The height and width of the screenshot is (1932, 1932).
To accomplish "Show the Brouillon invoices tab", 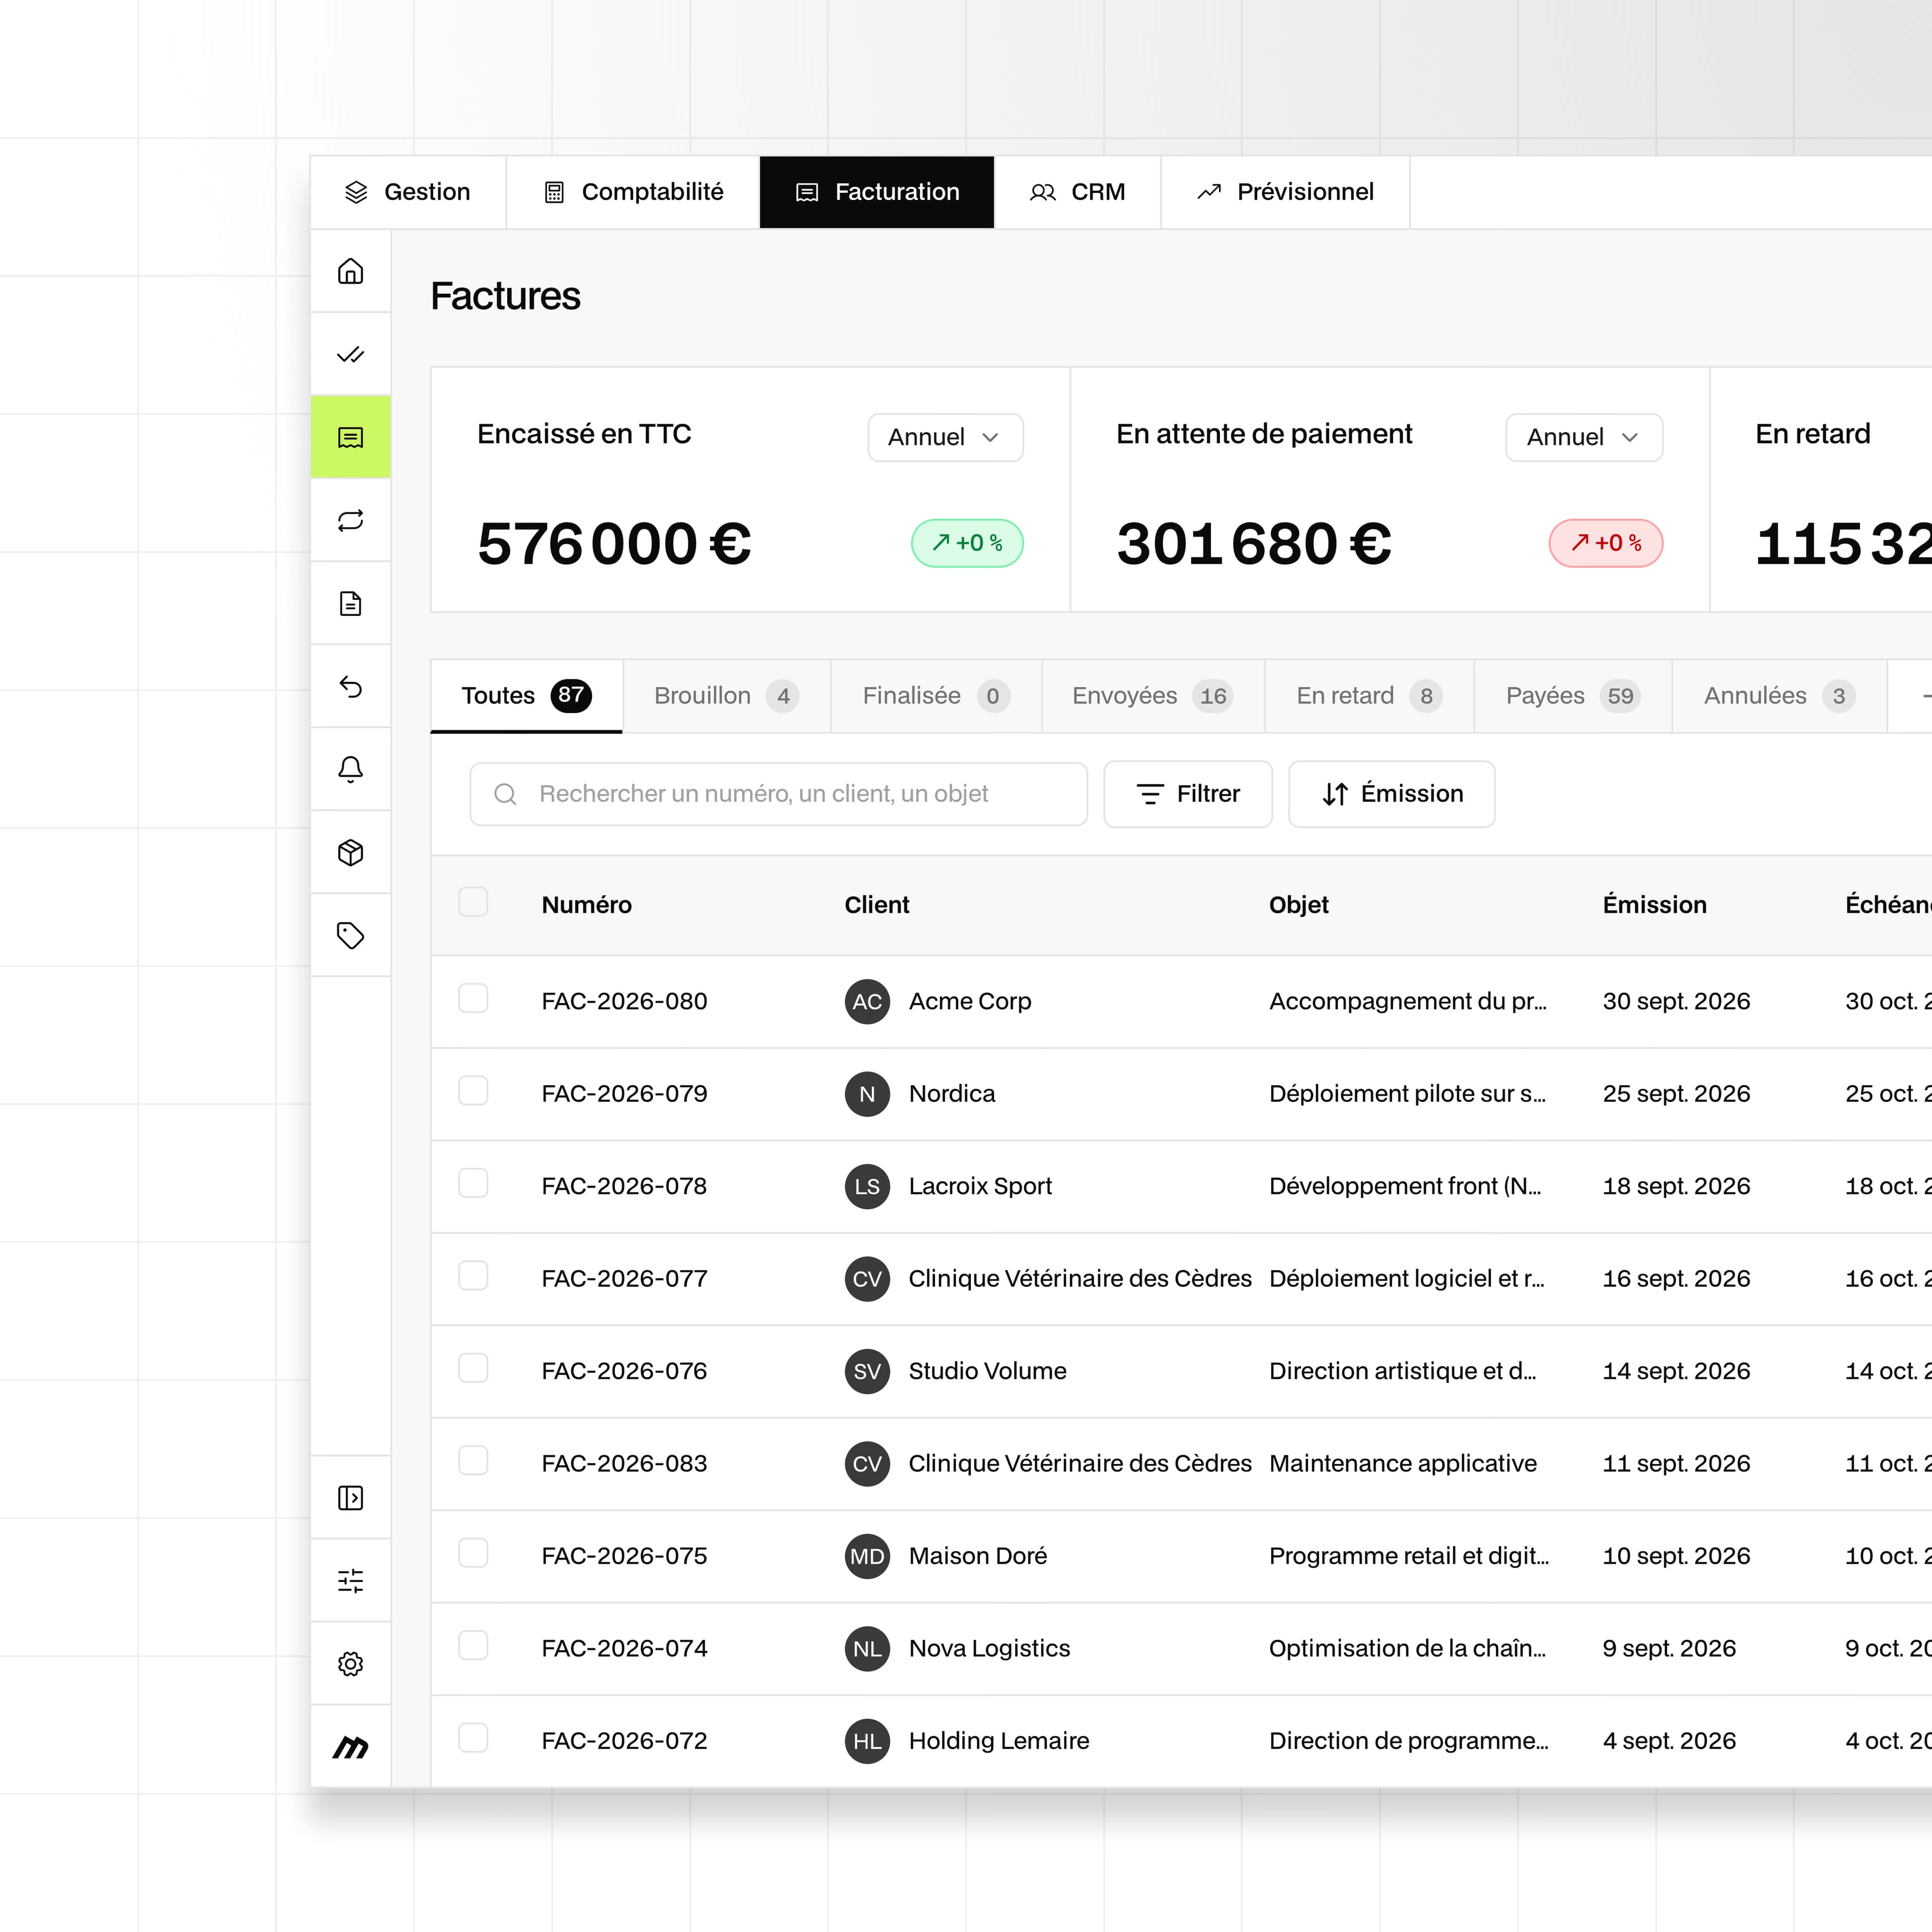I will pos(726,696).
